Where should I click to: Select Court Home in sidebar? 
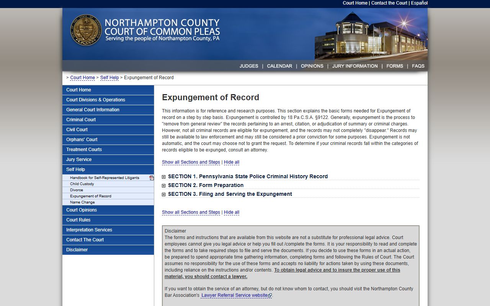coord(108,90)
